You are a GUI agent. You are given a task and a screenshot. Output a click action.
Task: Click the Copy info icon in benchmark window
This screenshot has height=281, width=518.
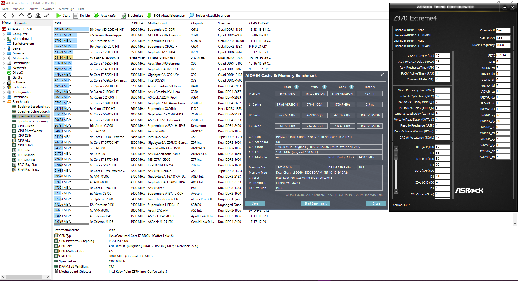(x=352, y=87)
